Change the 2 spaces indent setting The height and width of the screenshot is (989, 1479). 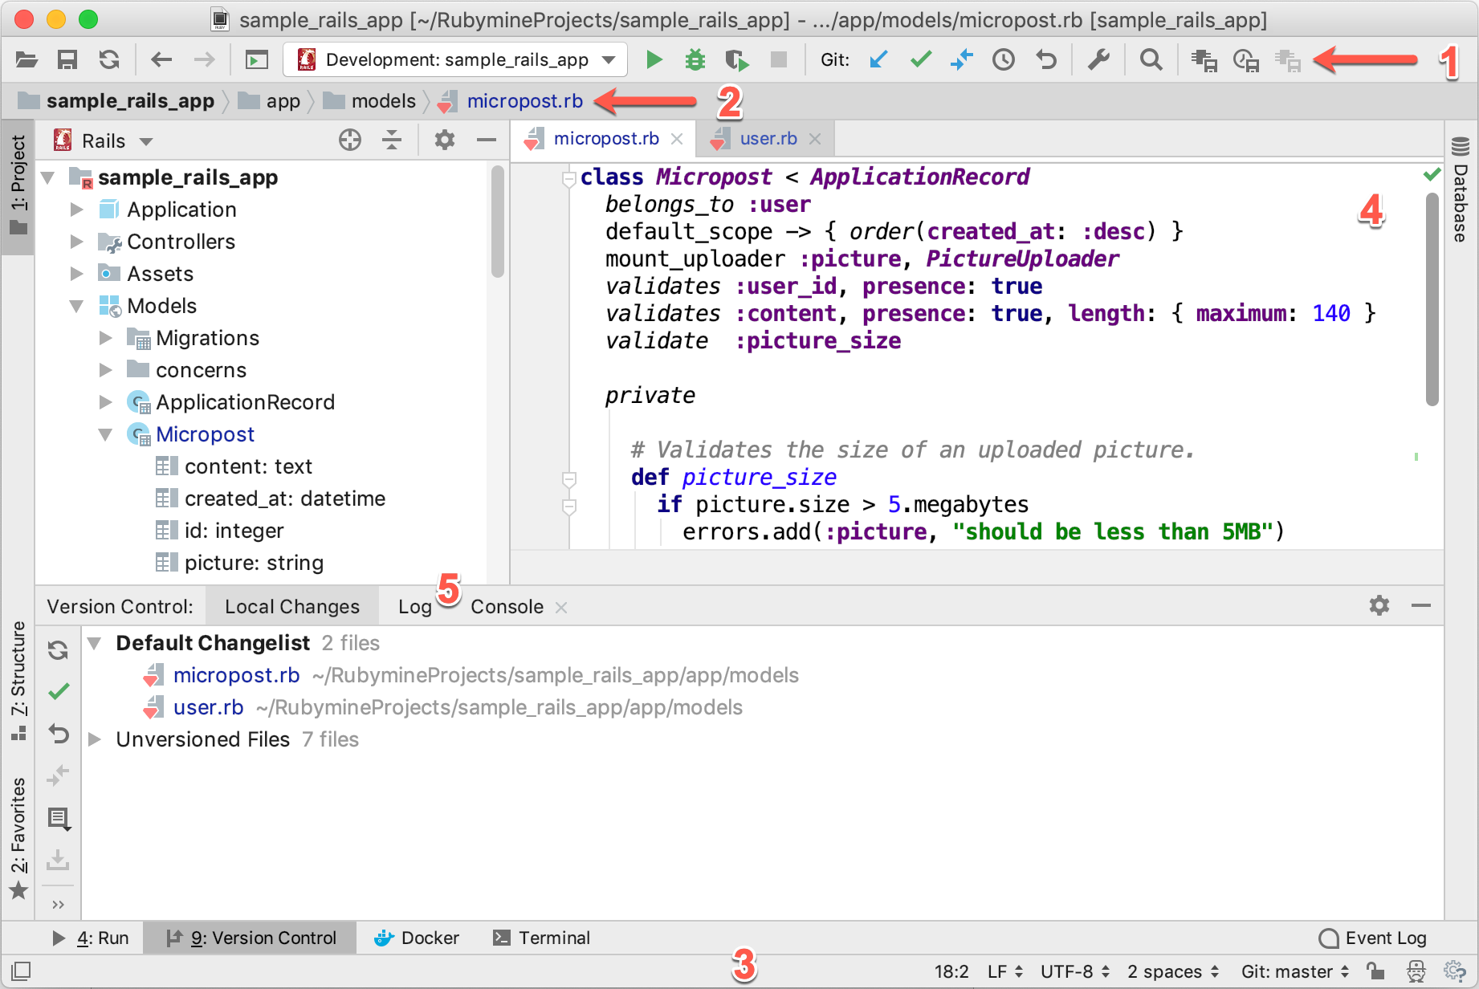coord(1173,971)
